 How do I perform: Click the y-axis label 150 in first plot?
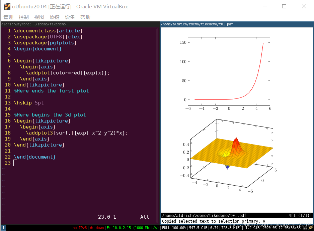(183, 42)
